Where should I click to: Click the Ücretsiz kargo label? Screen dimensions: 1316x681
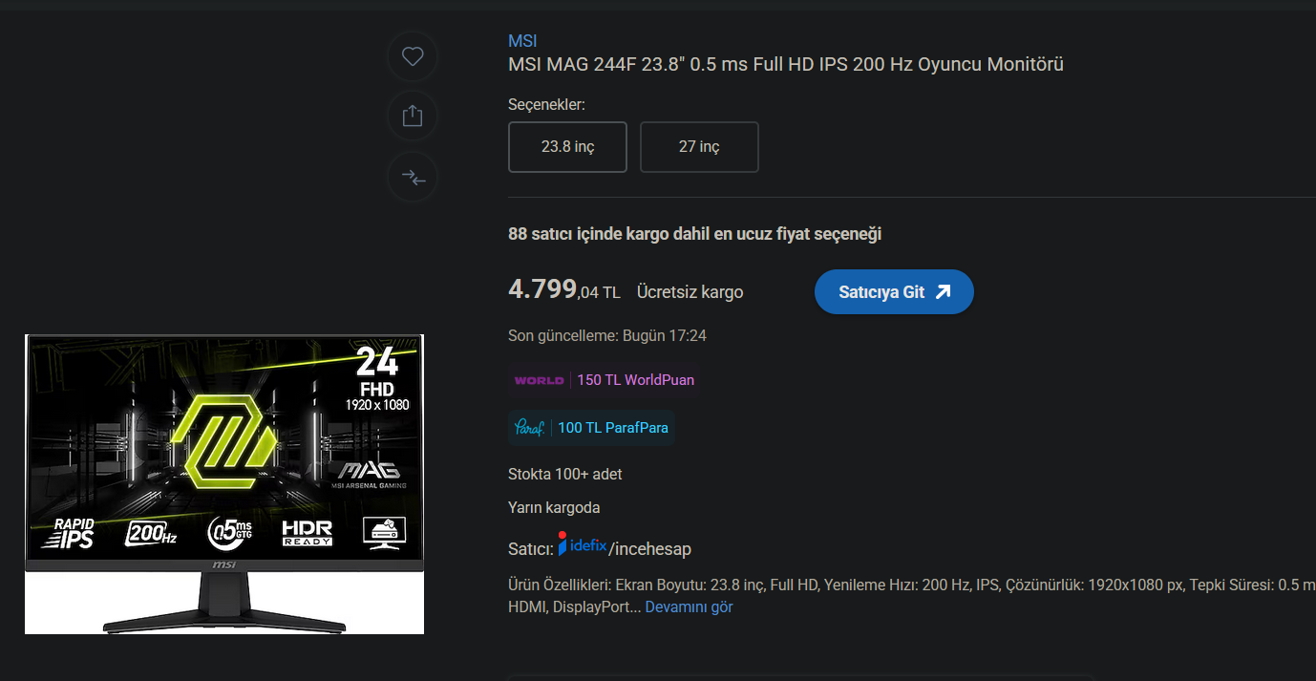pyautogui.click(x=690, y=292)
